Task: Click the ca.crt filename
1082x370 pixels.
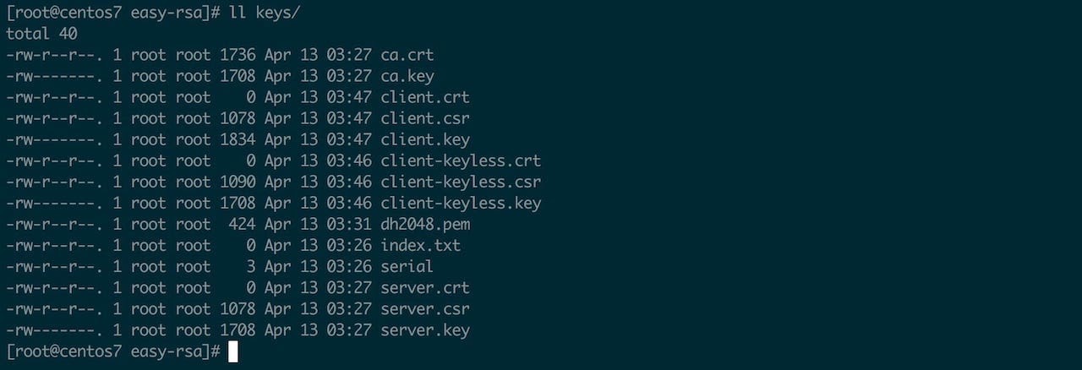Action: tap(407, 55)
